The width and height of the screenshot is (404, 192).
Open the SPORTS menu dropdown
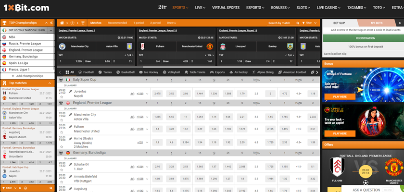(x=180, y=8)
